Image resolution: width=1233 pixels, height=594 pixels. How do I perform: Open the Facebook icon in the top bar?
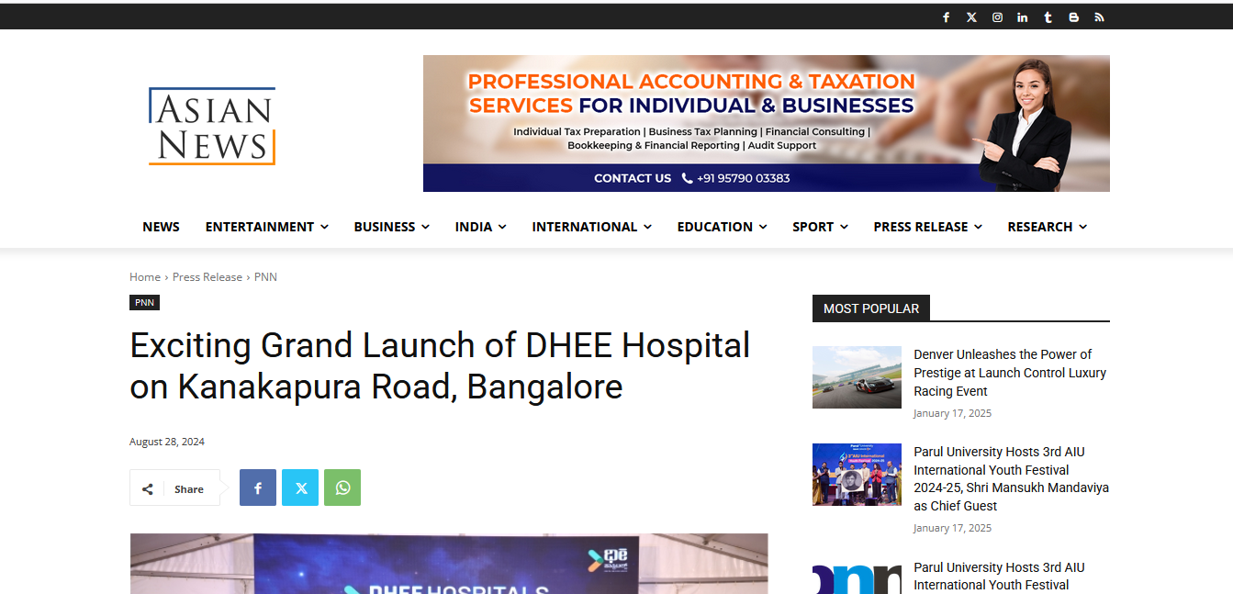pyautogui.click(x=946, y=17)
